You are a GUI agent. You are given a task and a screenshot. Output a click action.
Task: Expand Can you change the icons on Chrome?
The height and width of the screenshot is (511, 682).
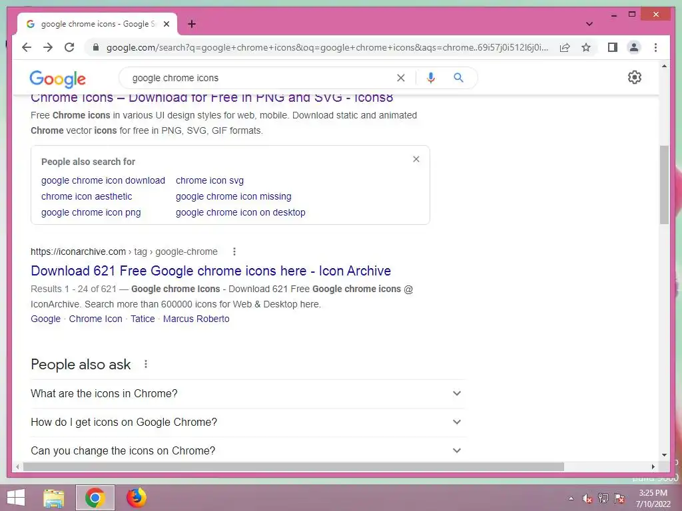click(248, 450)
